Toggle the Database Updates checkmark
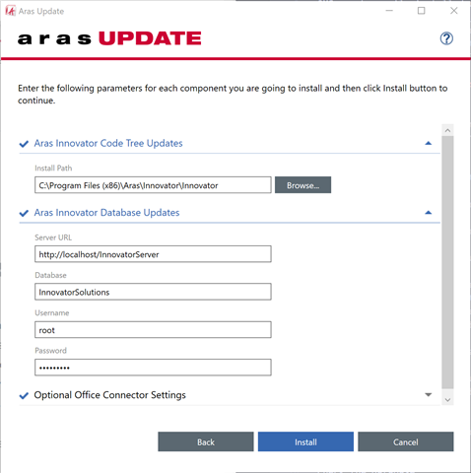This screenshot has height=473, width=471. pyautogui.click(x=24, y=213)
